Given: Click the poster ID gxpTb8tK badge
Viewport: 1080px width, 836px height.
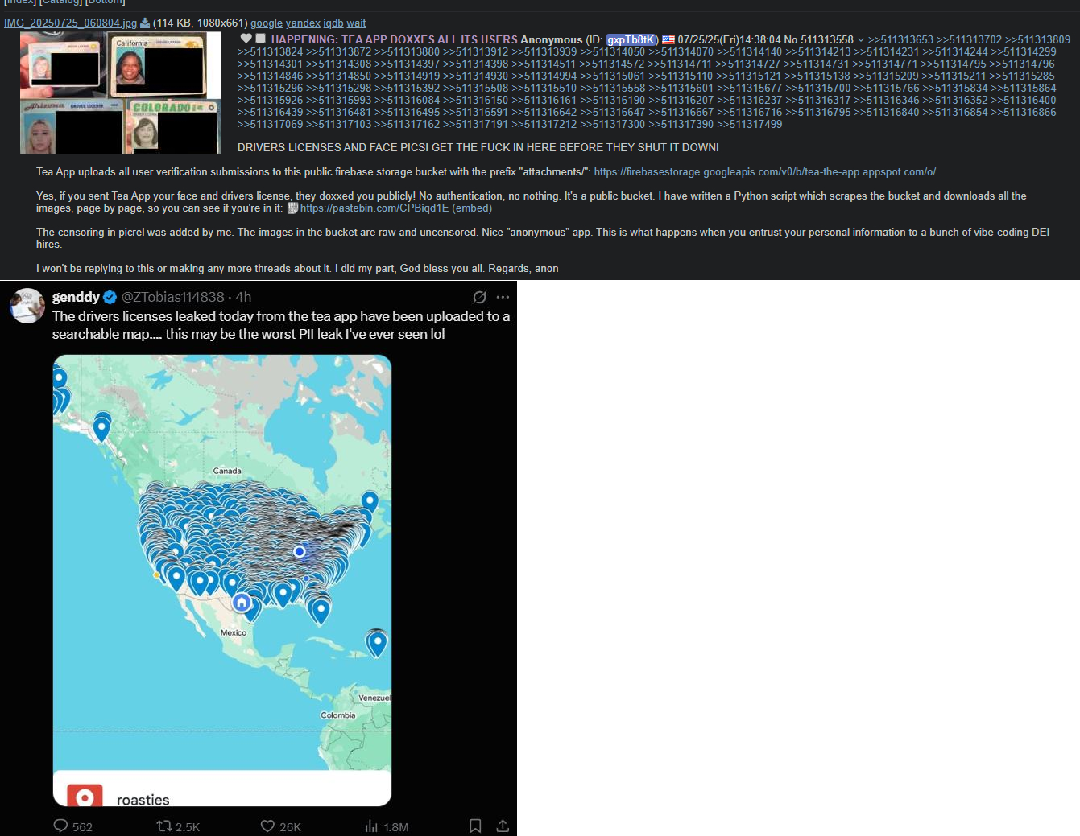Looking at the screenshot, I should 632,39.
